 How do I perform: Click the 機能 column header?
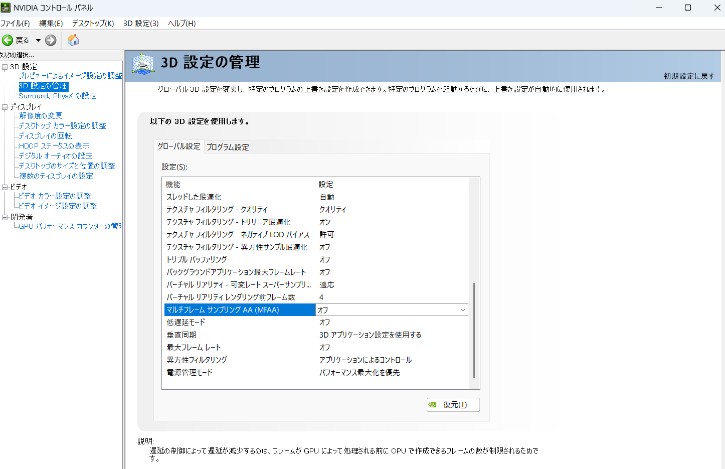pyautogui.click(x=239, y=185)
